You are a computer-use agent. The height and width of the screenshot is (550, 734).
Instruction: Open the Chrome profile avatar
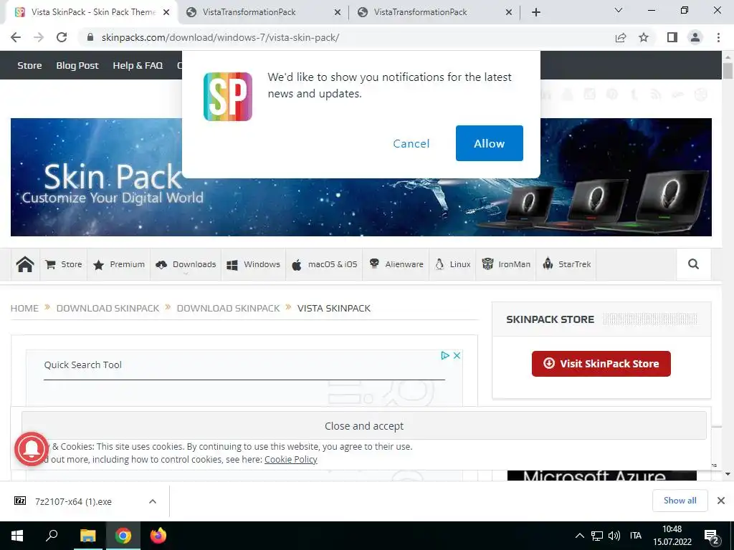(x=695, y=37)
